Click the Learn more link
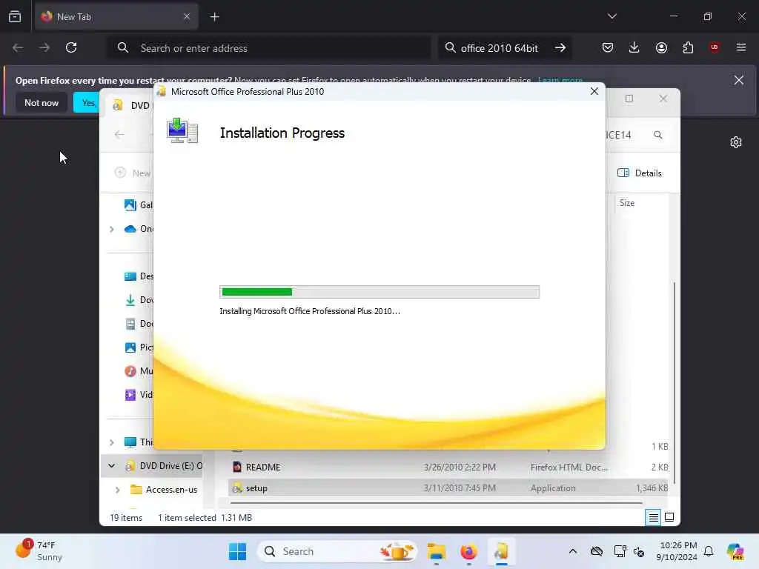This screenshot has width=759, height=569. (x=560, y=80)
